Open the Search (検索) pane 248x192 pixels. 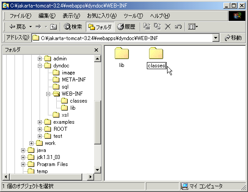click(x=73, y=27)
